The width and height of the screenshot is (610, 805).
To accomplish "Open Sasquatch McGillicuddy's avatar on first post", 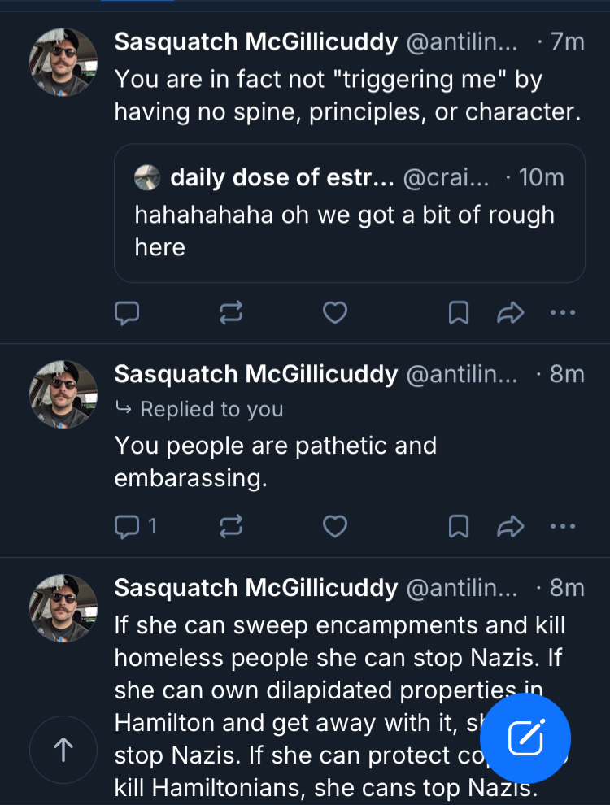I will pos(63,62).
